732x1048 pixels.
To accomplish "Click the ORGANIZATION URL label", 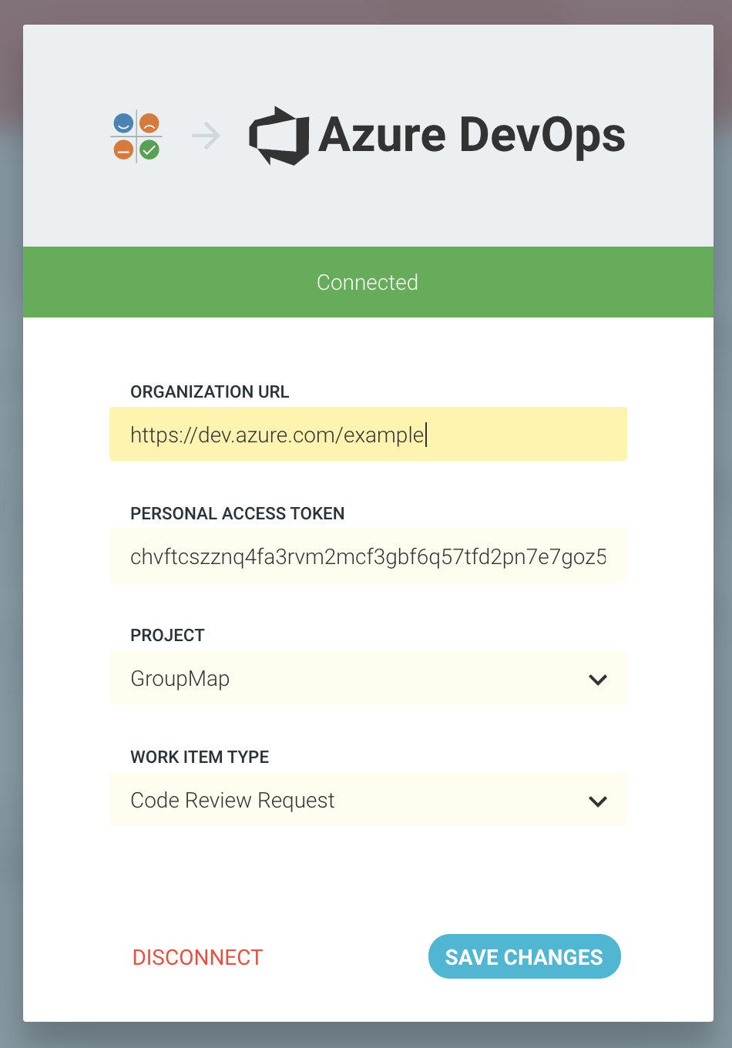I will pyautogui.click(x=210, y=391).
